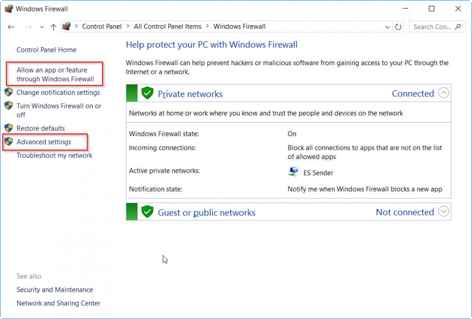Click inside the Search Control Panel box

[x=433, y=27]
